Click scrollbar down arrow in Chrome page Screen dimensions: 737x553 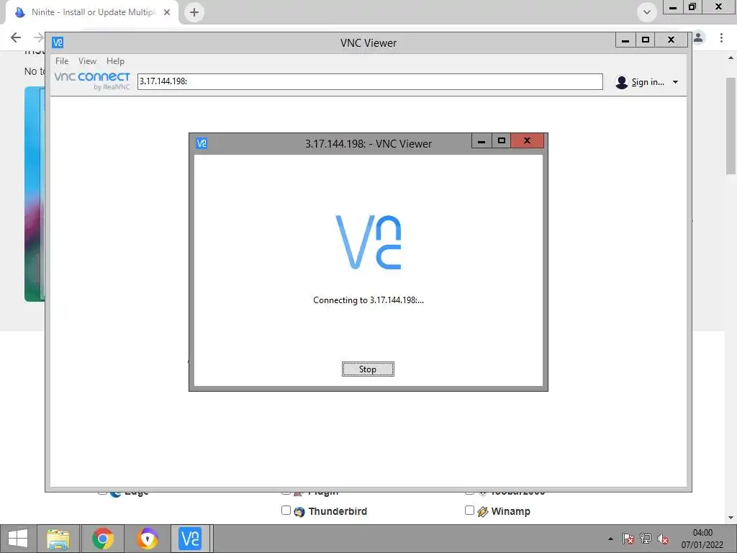point(731,518)
